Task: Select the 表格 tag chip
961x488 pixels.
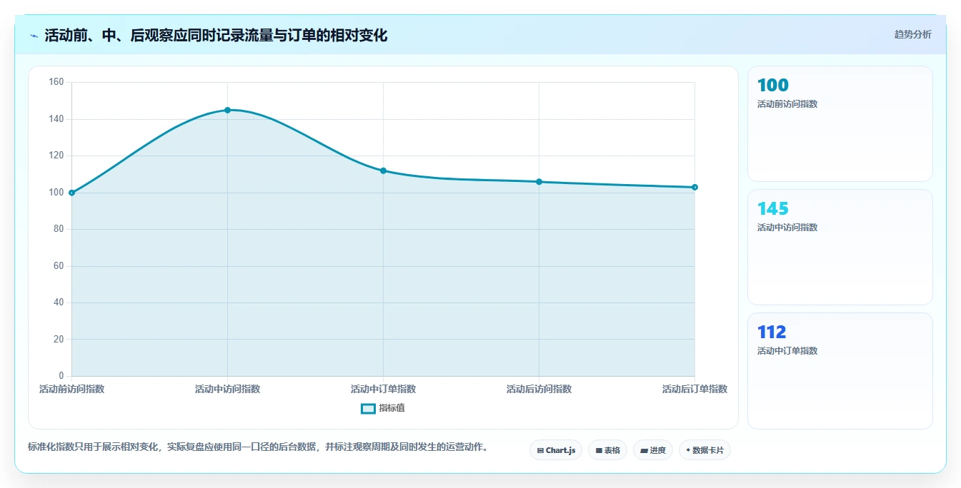Action: 607,450
